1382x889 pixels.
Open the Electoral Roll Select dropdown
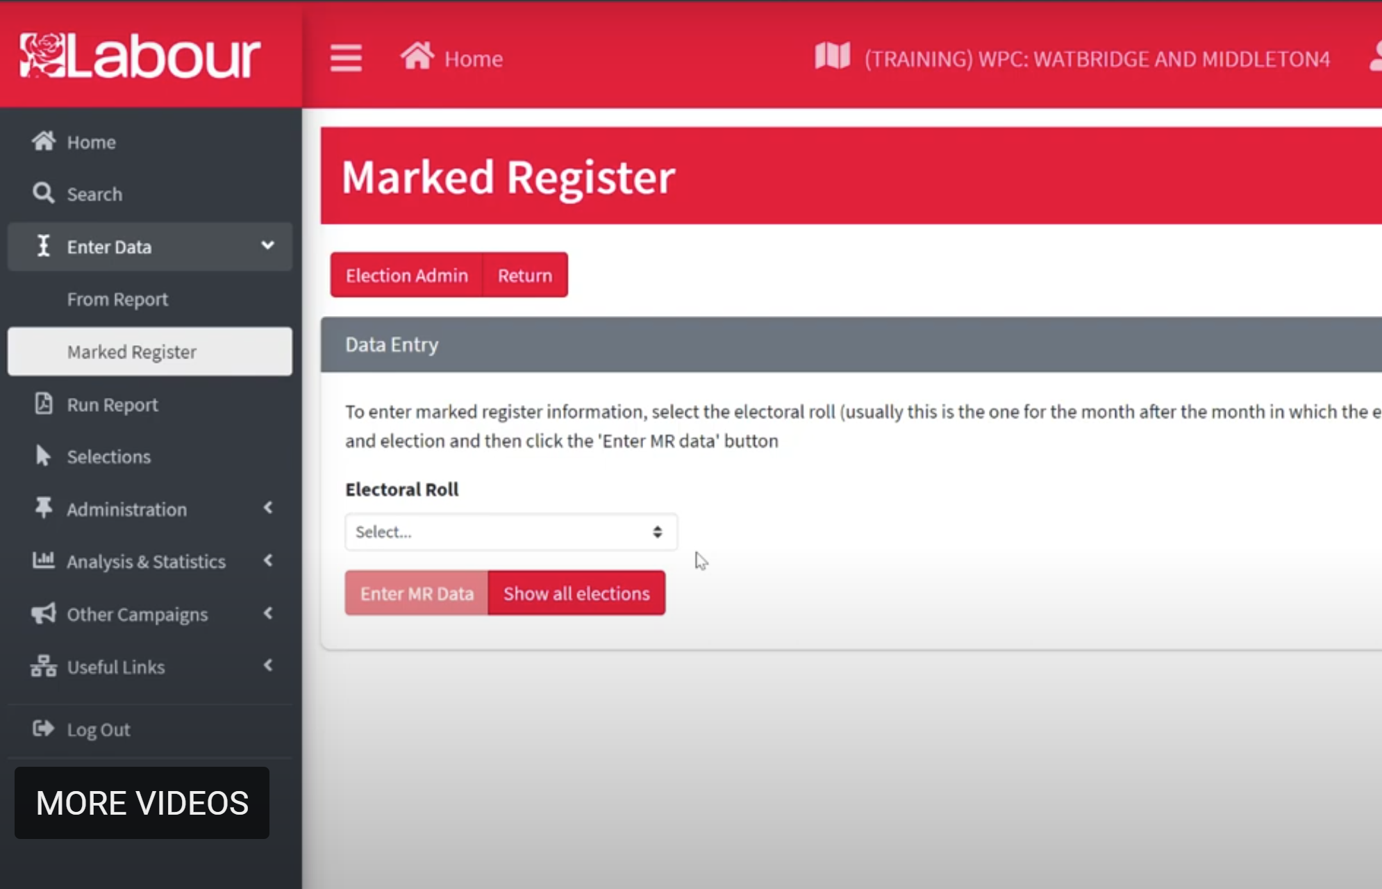tap(511, 532)
